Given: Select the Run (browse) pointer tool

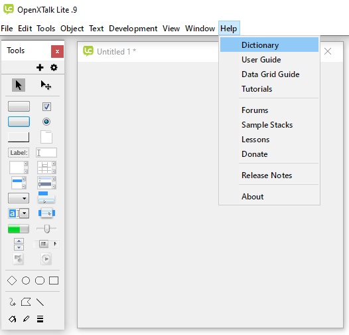Looking at the screenshot, I should (x=19, y=85).
